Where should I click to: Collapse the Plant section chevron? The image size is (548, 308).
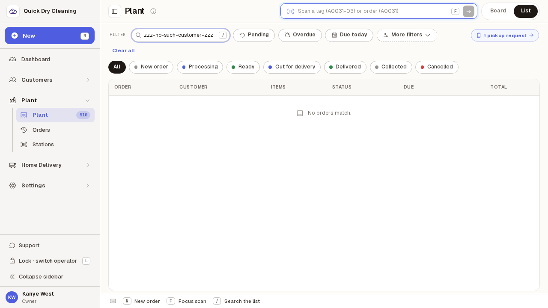pos(88,101)
